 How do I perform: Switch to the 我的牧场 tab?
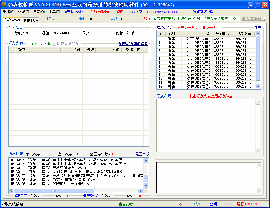pos(31,20)
